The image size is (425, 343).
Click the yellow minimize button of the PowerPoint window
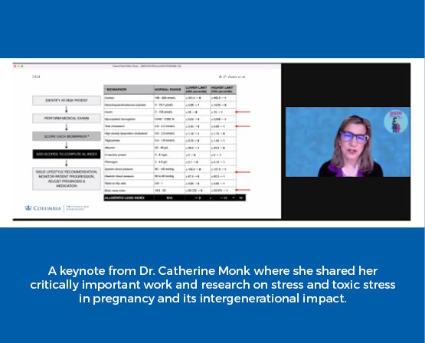(x=18, y=66)
